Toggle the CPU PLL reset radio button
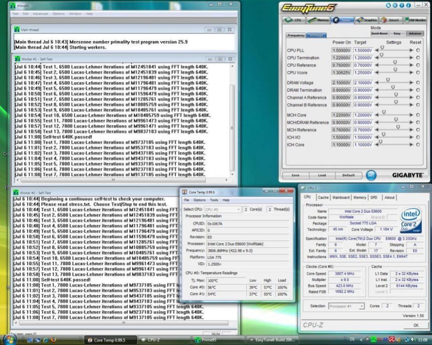Screen dimensions: 432x345 coord(418,50)
